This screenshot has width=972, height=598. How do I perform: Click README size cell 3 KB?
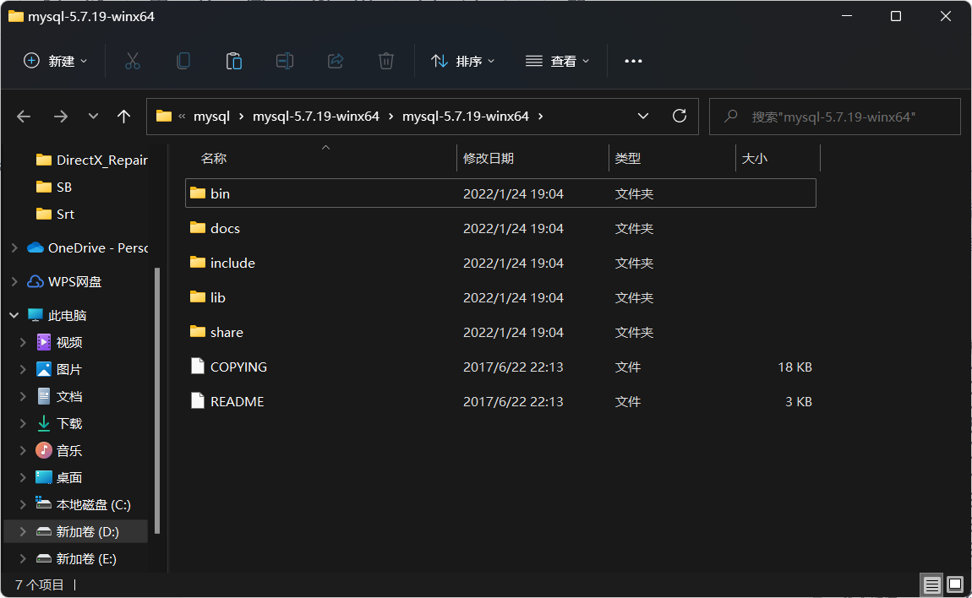click(799, 401)
